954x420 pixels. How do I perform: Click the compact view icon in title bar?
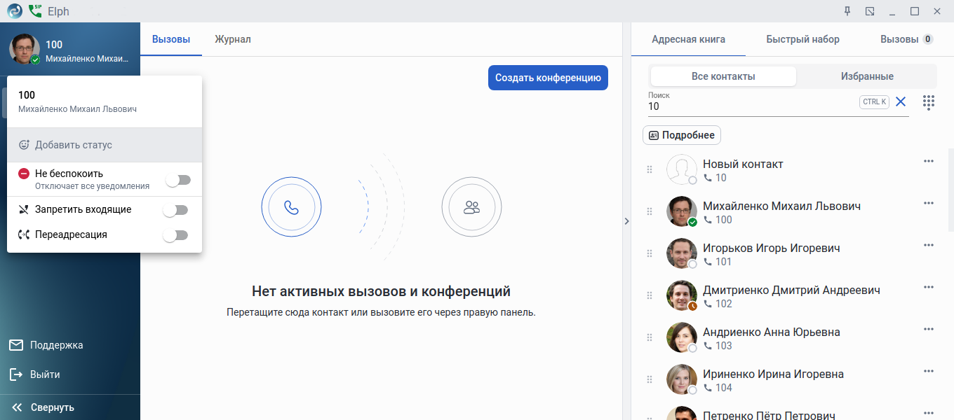[x=870, y=11]
